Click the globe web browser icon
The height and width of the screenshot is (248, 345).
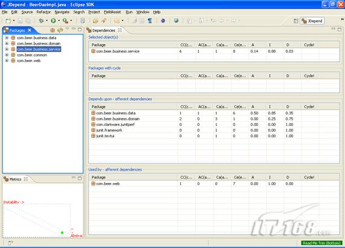pos(176,20)
